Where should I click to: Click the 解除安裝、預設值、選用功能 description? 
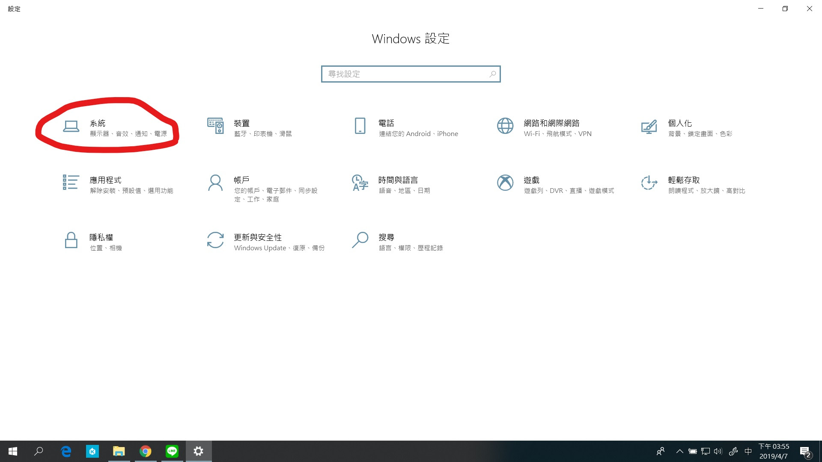(x=131, y=191)
